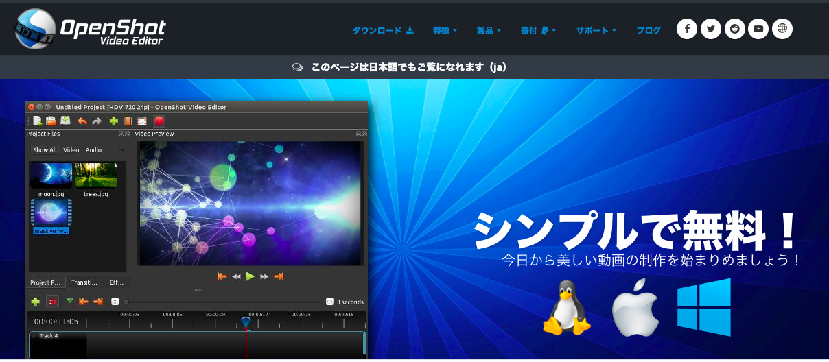Image resolution: width=829 pixels, height=362 pixels.
Task: Click the video preview image
Action: coord(251,203)
